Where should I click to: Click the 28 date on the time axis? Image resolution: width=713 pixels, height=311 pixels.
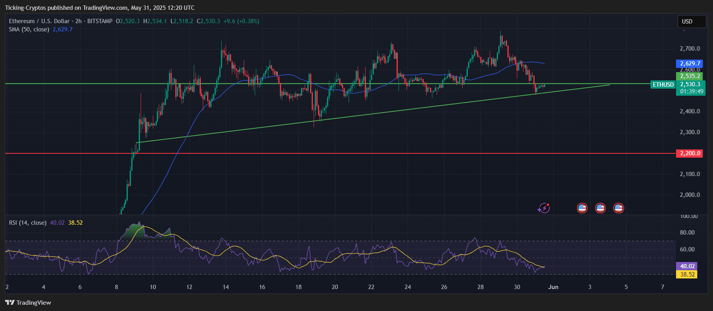click(x=480, y=287)
